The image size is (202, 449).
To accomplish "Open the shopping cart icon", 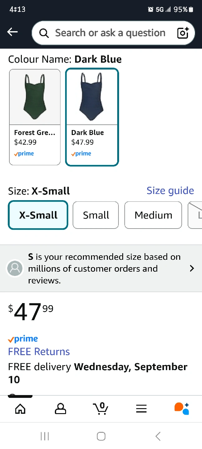I will (101, 408).
